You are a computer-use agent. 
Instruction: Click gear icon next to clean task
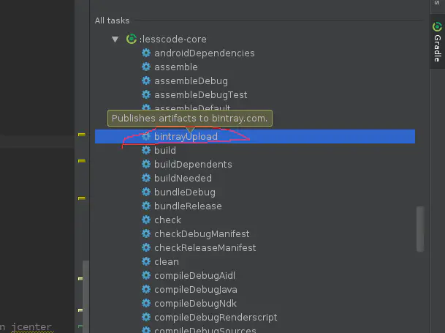[146, 261]
